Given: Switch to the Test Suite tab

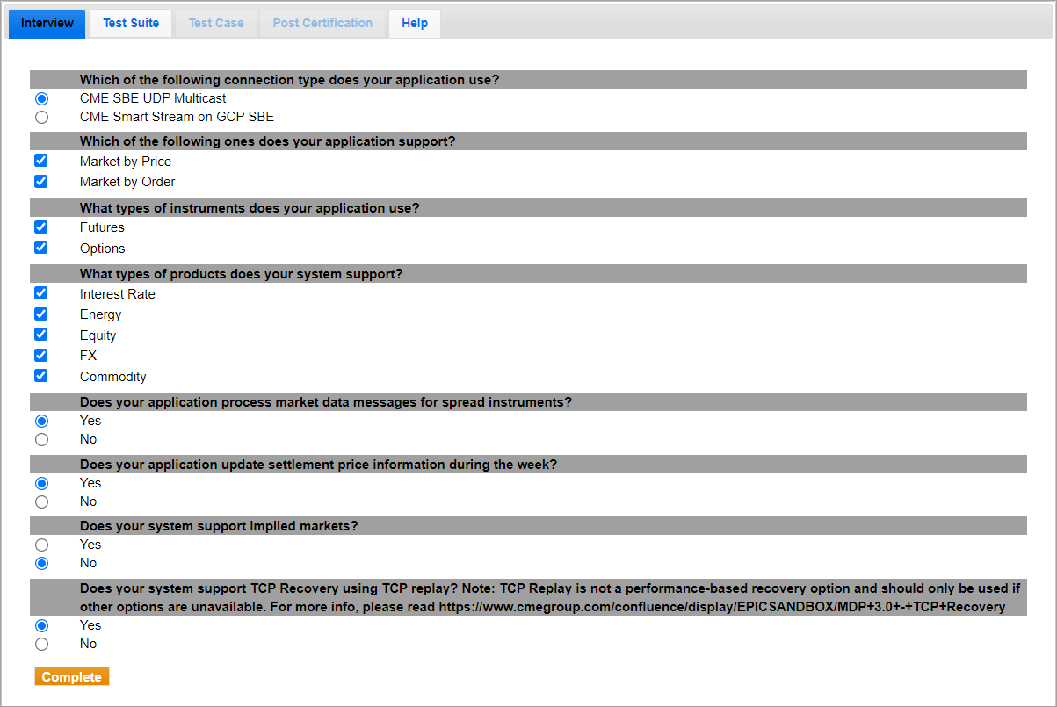Looking at the screenshot, I should 131,24.
